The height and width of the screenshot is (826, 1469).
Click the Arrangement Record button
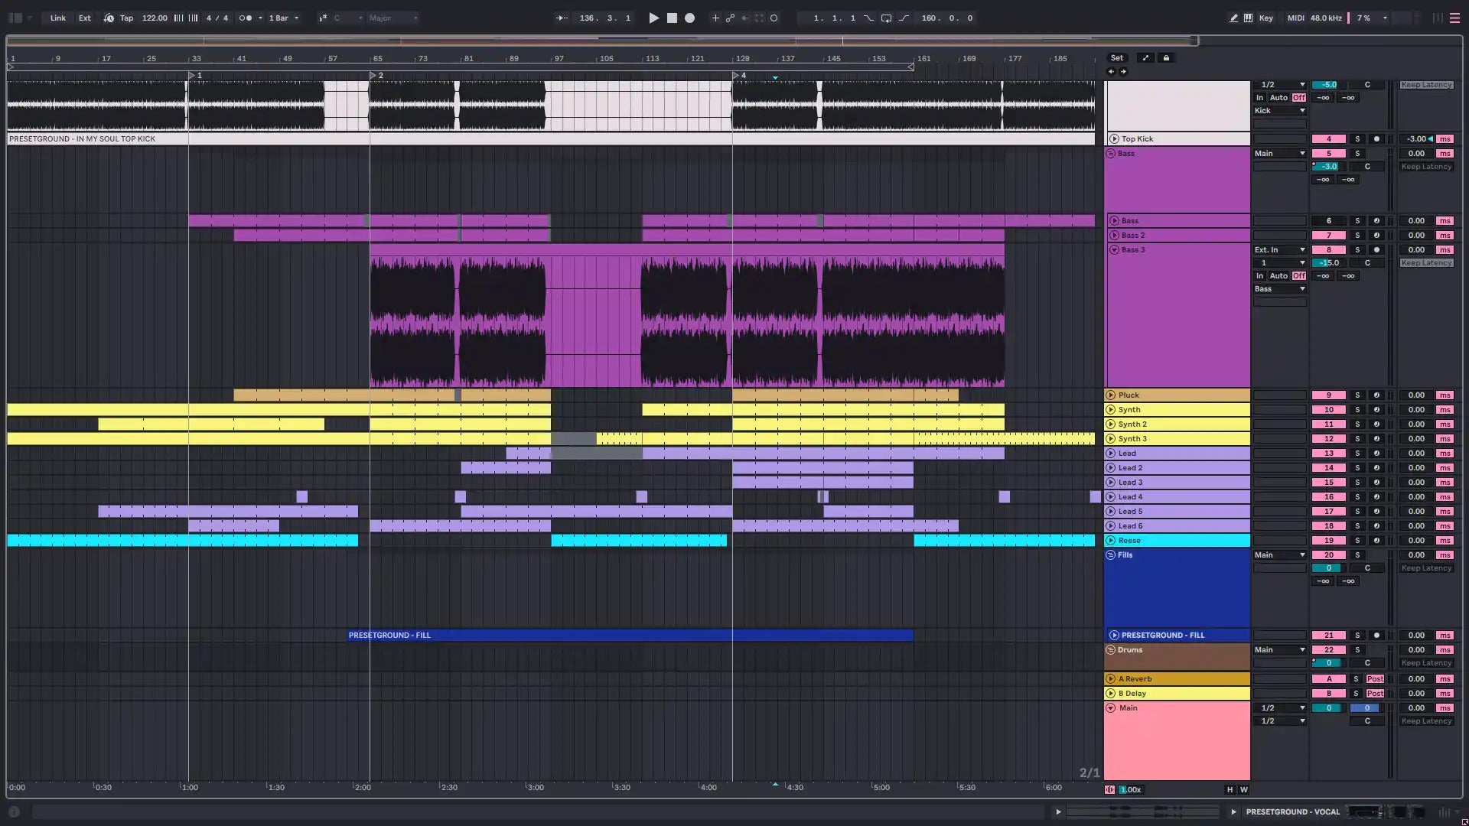[689, 18]
